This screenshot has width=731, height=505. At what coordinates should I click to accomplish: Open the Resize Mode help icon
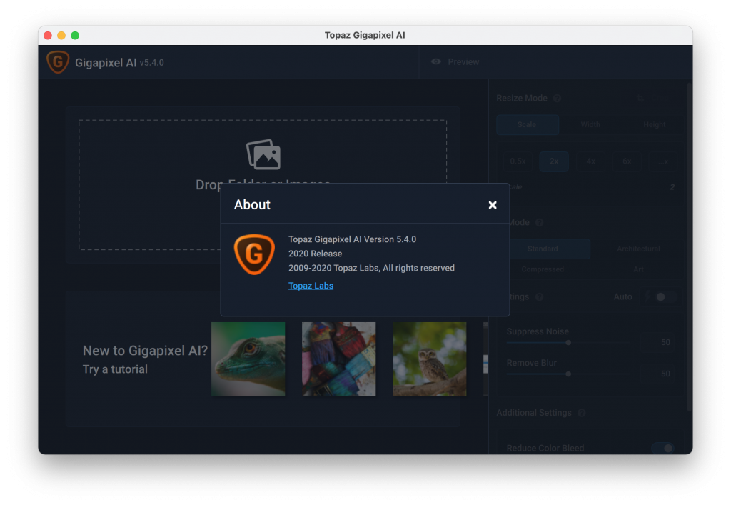(x=557, y=99)
